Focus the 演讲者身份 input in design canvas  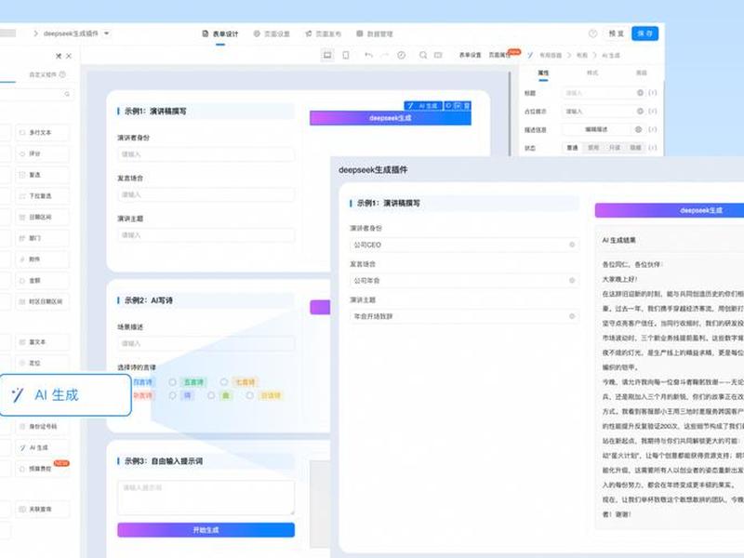click(x=206, y=154)
